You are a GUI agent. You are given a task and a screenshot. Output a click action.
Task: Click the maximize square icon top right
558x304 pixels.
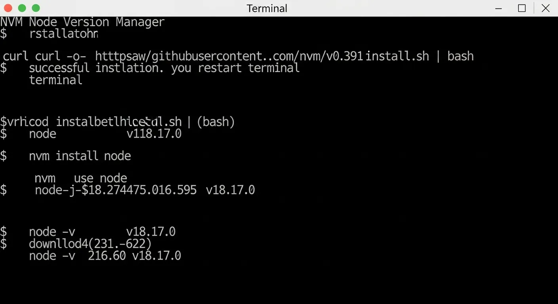point(522,8)
